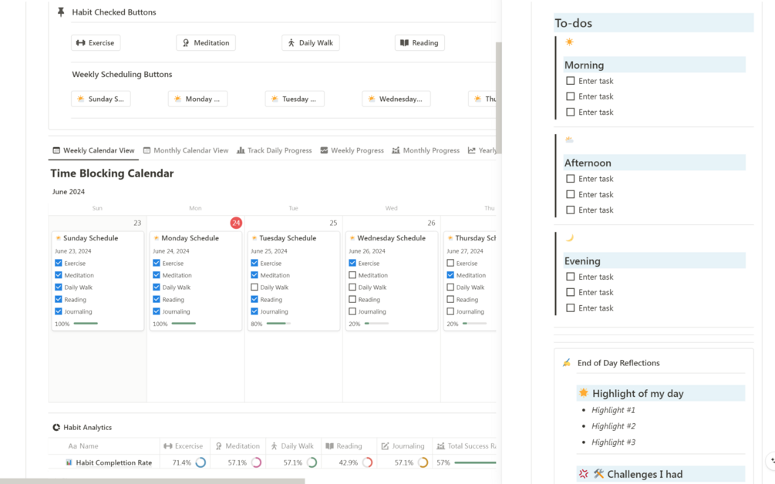This screenshot has width=775, height=484.
Task: Select date 24 in the calendar
Action: tap(236, 223)
